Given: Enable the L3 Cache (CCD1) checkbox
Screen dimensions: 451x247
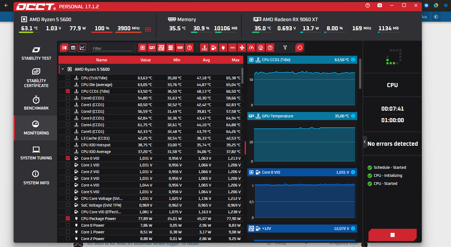Looking at the screenshot, I should tap(68, 138).
